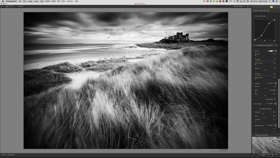Viewport: 280px width, 158px height.
Task: Select the bottom edge burn icon
Action: (270, 109)
